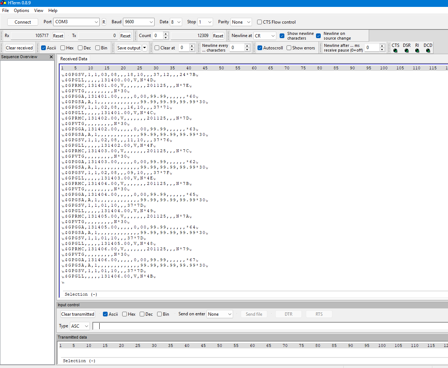Enable CTS Flow control checkbox
Screen dimensions: 448x368
coord(260,22)
